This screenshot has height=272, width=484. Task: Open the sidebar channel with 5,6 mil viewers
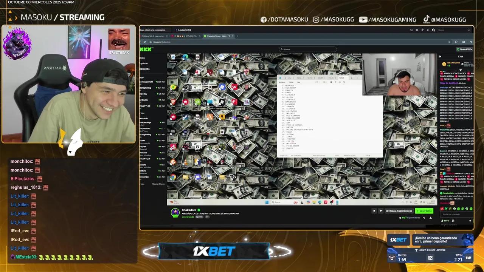pos(152,94)
